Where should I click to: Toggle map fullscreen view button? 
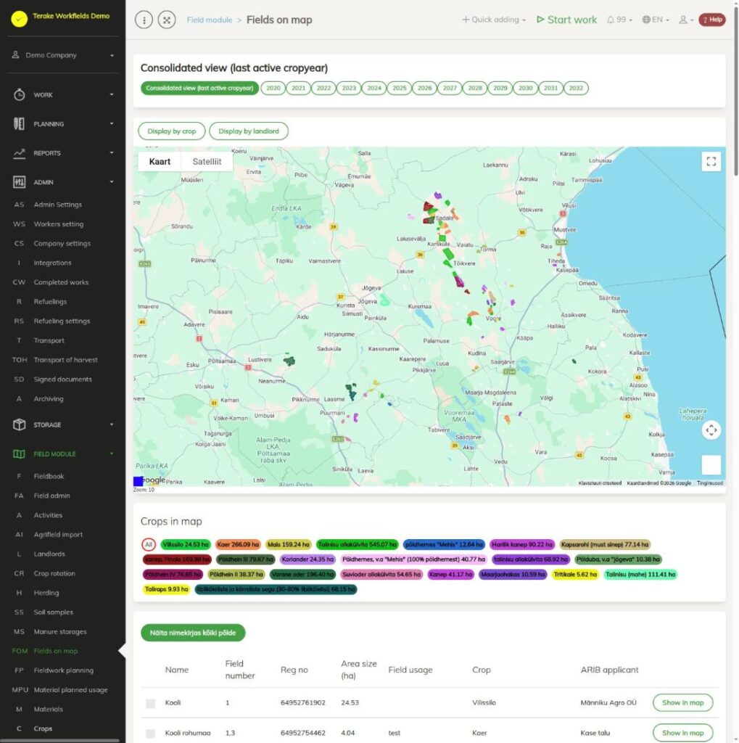pos(711,162)
